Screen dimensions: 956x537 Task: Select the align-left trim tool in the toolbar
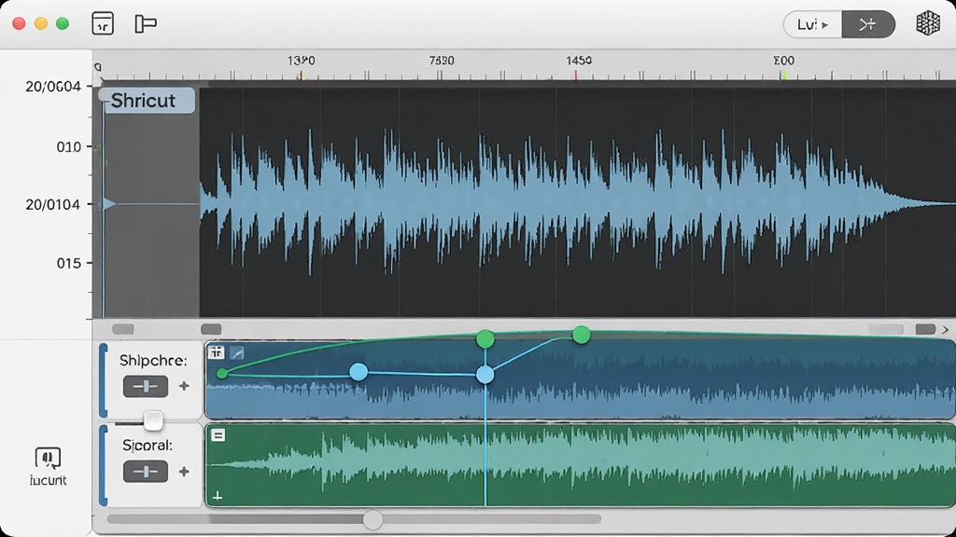(146, 23)
